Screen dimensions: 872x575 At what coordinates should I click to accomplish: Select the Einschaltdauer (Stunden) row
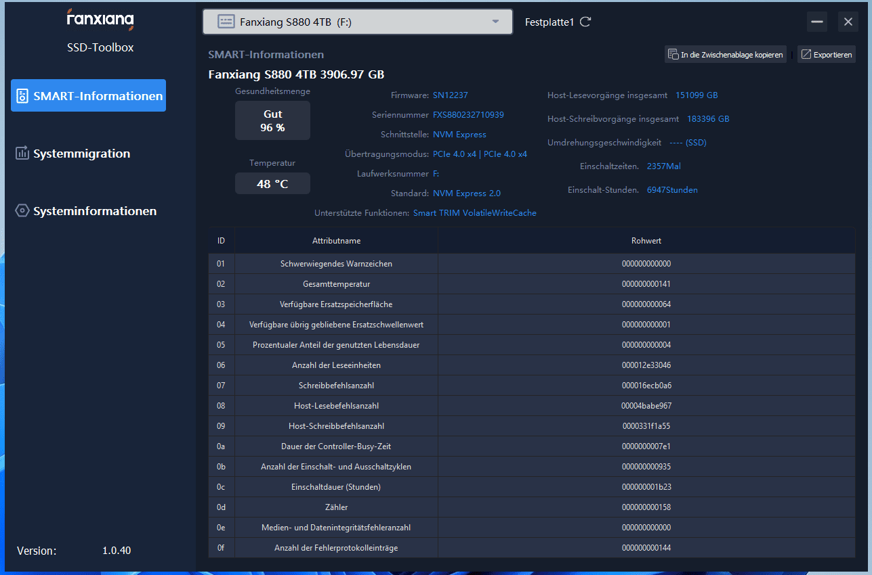click(532, 487)
